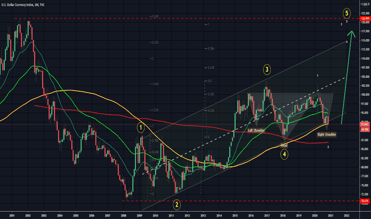Click the 0.5 Fibonacci retracement label
371x219 pixels.
coord(210,81)
